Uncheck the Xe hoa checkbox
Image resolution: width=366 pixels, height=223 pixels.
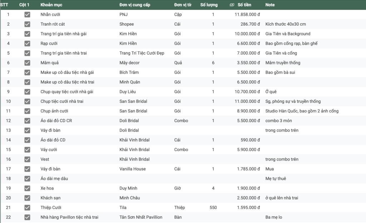27,188
